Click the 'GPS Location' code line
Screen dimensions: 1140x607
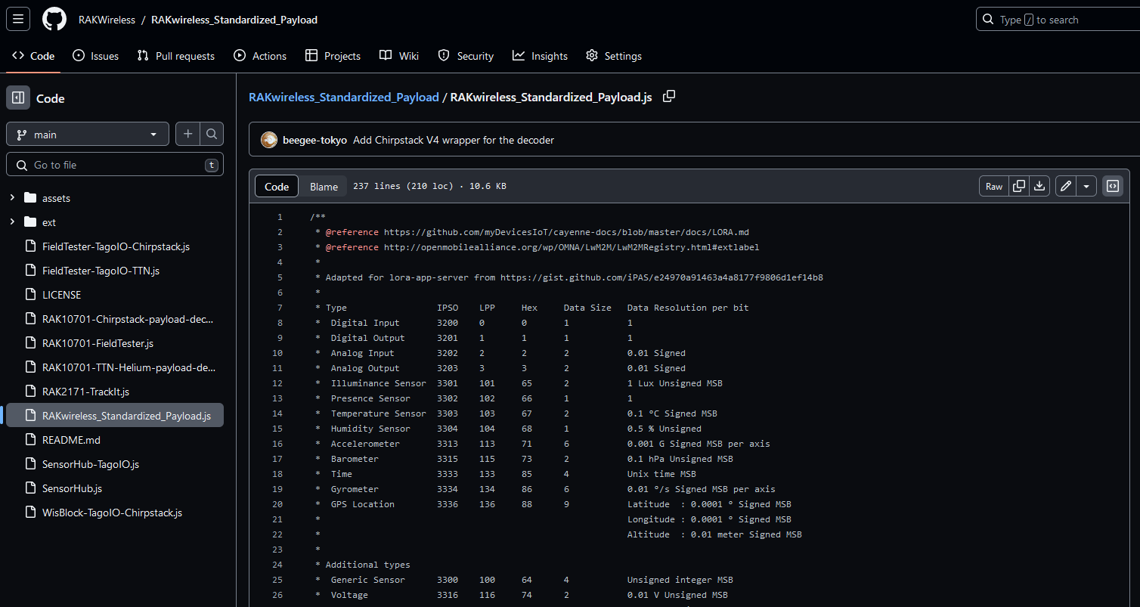(553, 504)
